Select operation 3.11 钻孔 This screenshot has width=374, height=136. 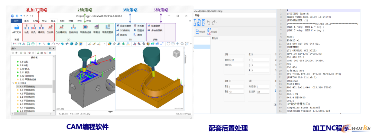(x=24, y=72)
